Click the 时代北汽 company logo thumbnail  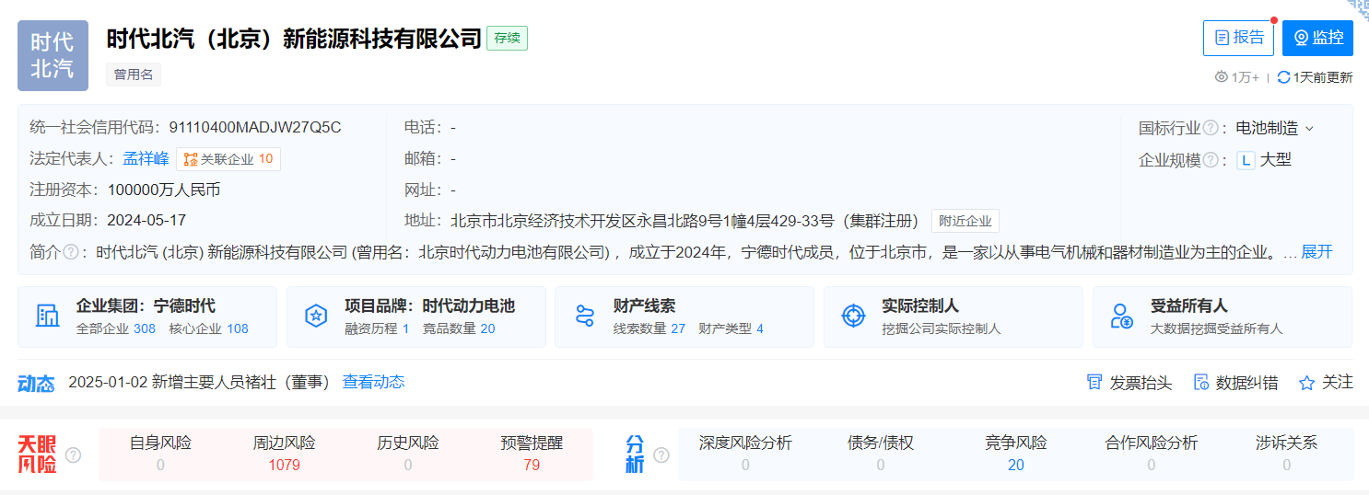pyautogui.click(x=53, y=55)
